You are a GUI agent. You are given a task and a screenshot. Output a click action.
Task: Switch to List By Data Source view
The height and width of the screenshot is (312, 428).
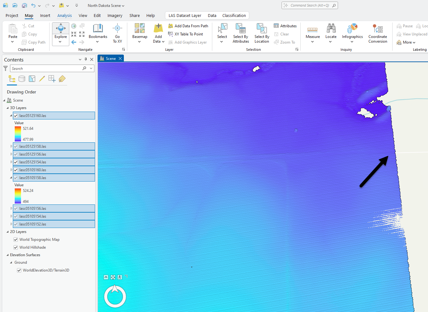coord(22,79)
